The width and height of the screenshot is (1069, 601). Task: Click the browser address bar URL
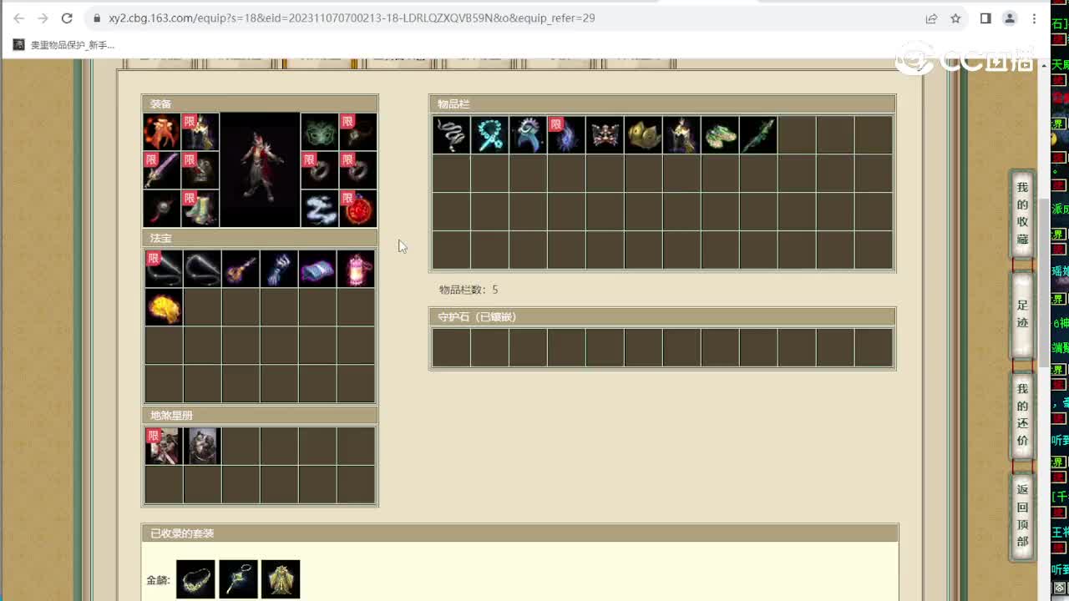click(x=352, y=18)
